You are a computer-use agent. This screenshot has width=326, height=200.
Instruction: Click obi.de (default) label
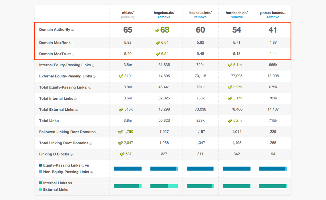[x=128, y=17]
